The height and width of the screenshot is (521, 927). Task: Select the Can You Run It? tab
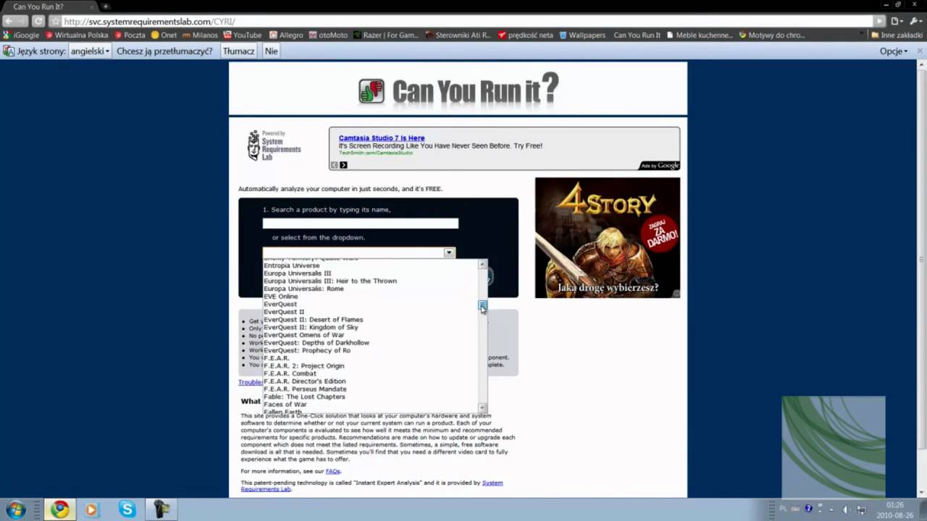coord(51,7)
